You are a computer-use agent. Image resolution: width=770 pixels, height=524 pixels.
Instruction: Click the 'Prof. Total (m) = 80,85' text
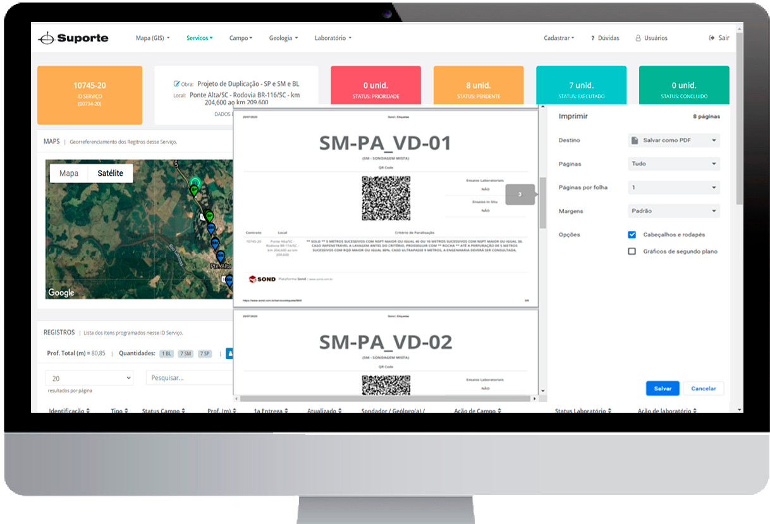coord(76,354)
